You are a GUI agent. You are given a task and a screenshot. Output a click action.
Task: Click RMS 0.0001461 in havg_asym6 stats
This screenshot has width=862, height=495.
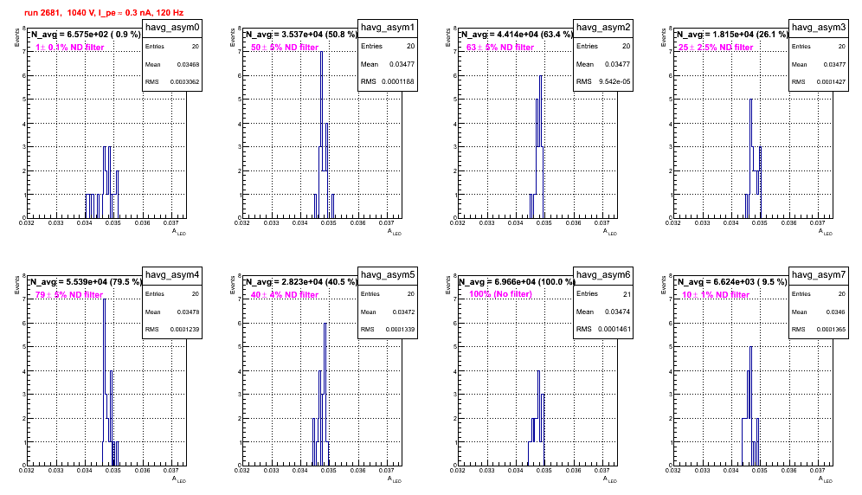pyautogui.click(x=603, y=329)
